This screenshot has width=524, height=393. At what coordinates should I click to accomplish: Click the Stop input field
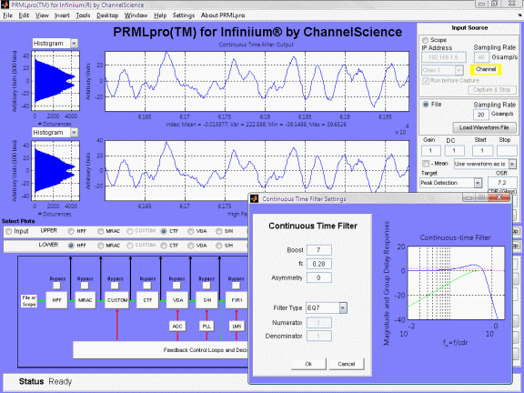(x=507, y=151)
